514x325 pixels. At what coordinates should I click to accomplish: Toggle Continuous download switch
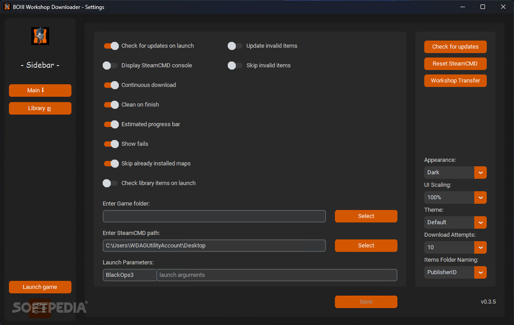pos(111,85)
